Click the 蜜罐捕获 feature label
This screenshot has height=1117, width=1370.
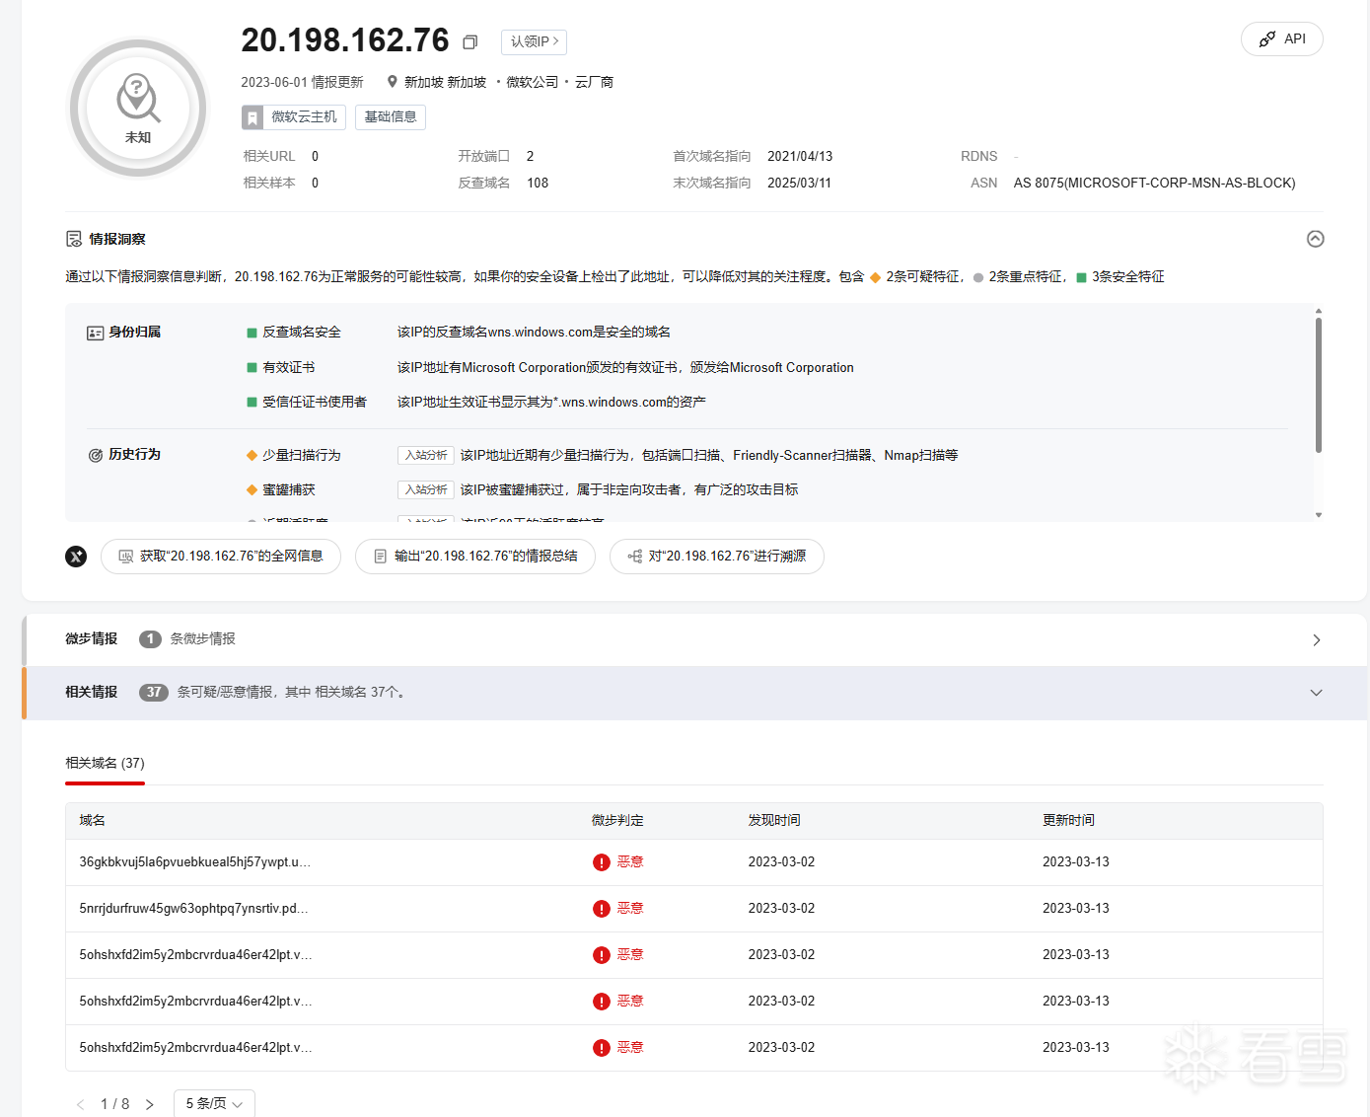coord(289,489)
